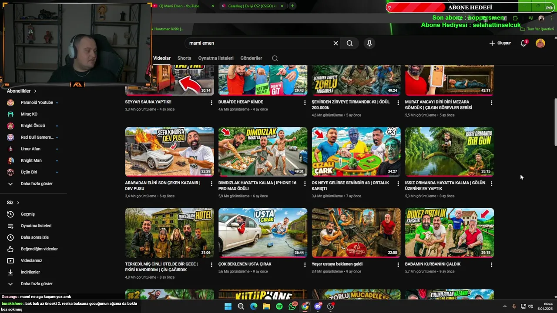Open Discord from the taskbar
The width and height of the screenshot is (557, 313).
click(318, 306)
